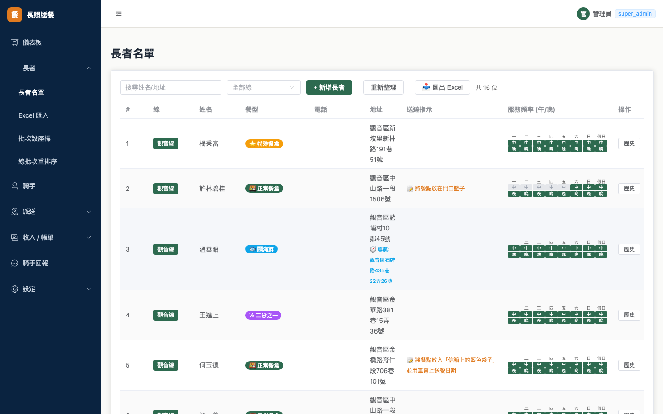Click the 匯出 Excel button
Screen dimensions: 663x414
(442, 87)
